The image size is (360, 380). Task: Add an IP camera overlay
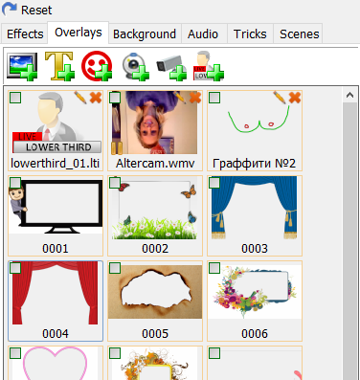point(171,68)
